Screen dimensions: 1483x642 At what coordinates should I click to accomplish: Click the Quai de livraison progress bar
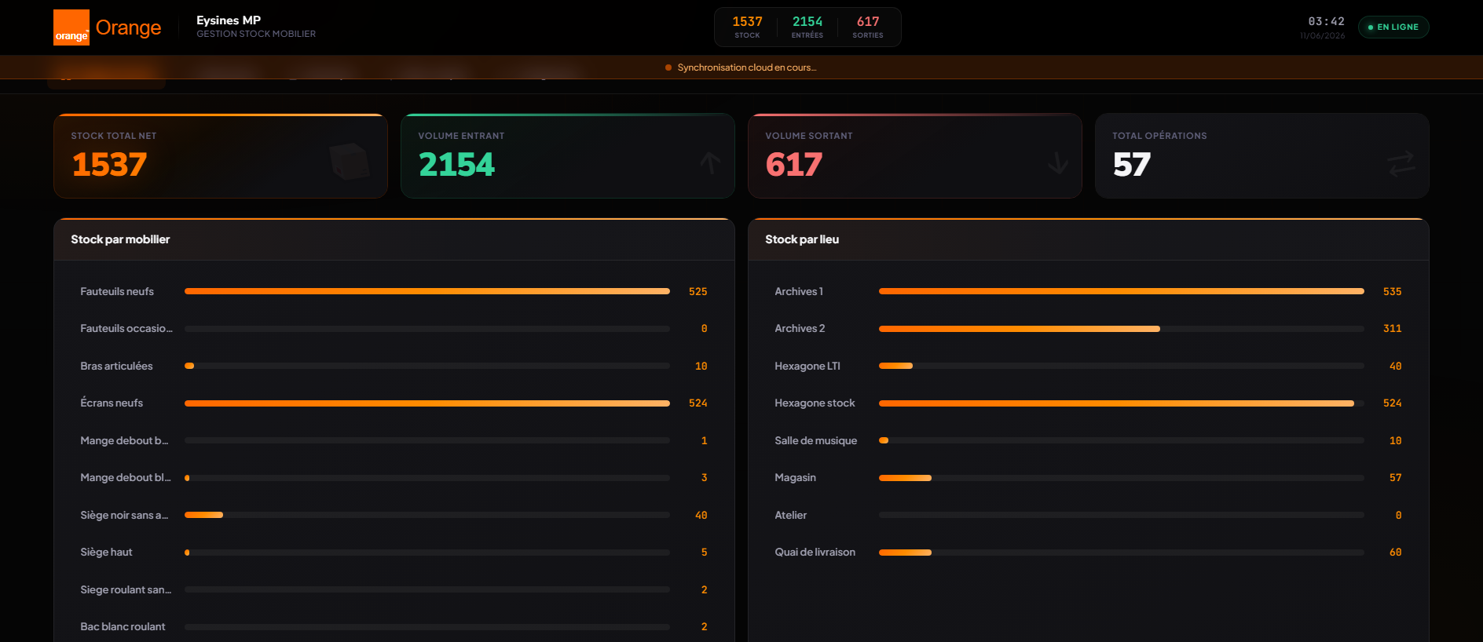coord(1122,553)
